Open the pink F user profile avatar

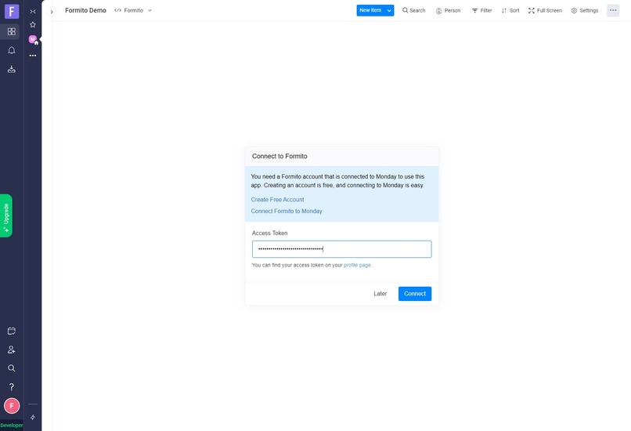(x=12, y=406)
